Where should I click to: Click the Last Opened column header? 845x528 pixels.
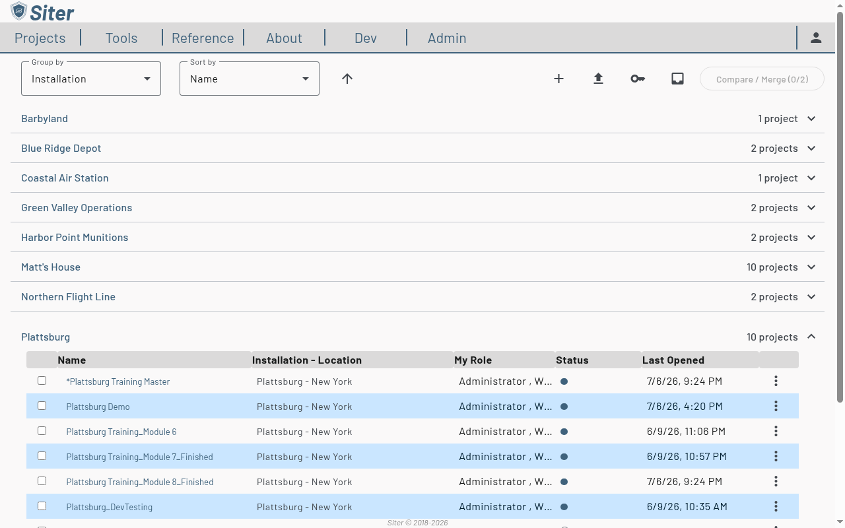pyautogui.click(x=673, y=360)
